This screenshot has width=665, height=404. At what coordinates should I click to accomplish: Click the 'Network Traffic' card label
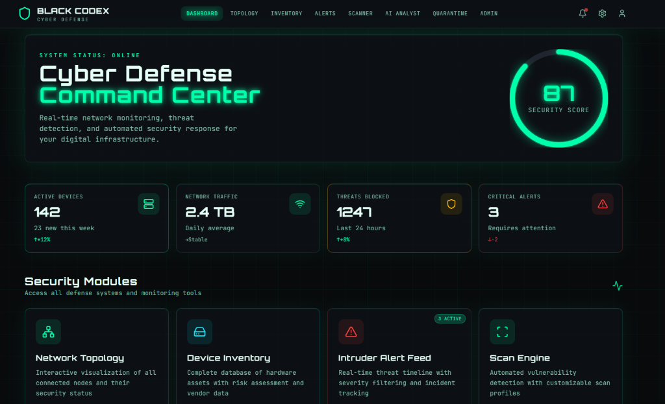[211, 197]
